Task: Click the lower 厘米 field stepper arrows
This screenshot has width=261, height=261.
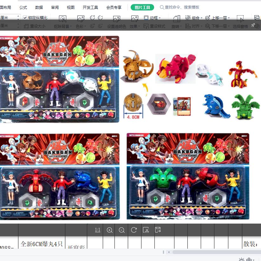Action: [18, 26]
